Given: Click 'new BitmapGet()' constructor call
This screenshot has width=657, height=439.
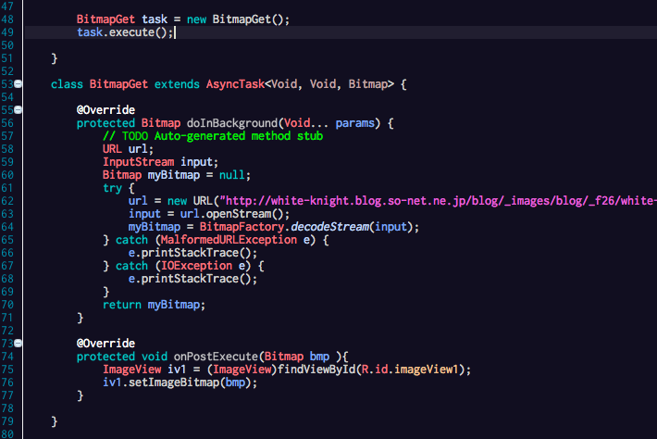Looking at the screenshot, I should pos(235,19).
